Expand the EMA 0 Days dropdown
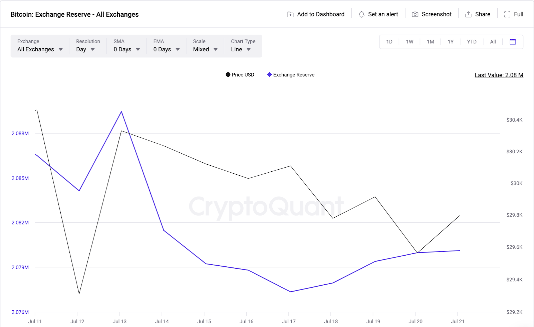The height and width of the screenshot is (327, 534). 166,46
